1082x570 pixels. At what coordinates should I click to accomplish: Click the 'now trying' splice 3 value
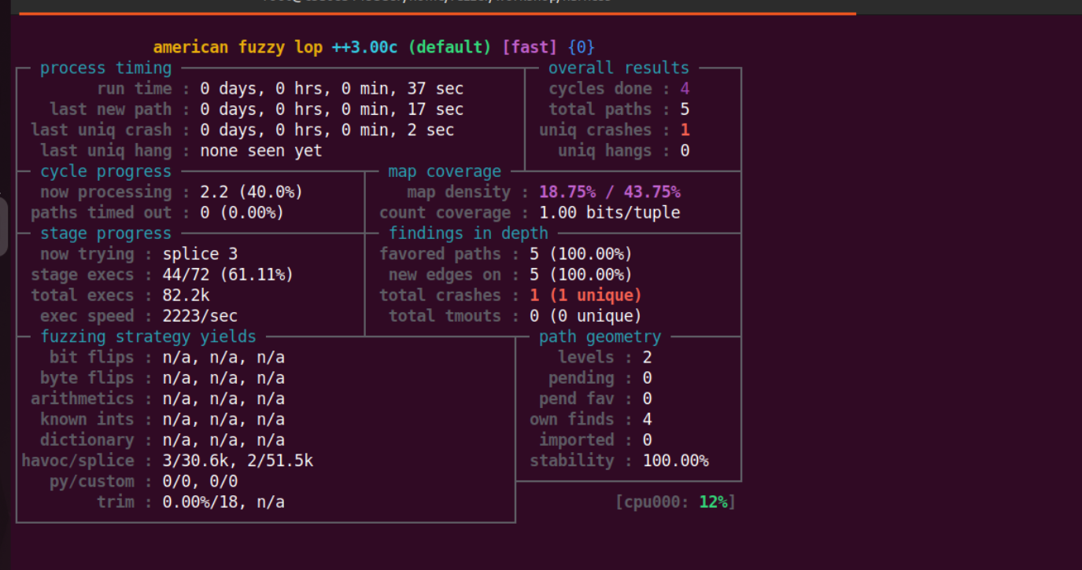click(200, 254)
